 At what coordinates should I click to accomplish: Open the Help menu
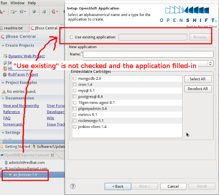pos(32,3)
